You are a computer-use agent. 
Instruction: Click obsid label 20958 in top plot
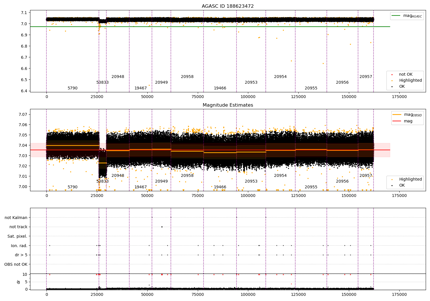point(187,77)
